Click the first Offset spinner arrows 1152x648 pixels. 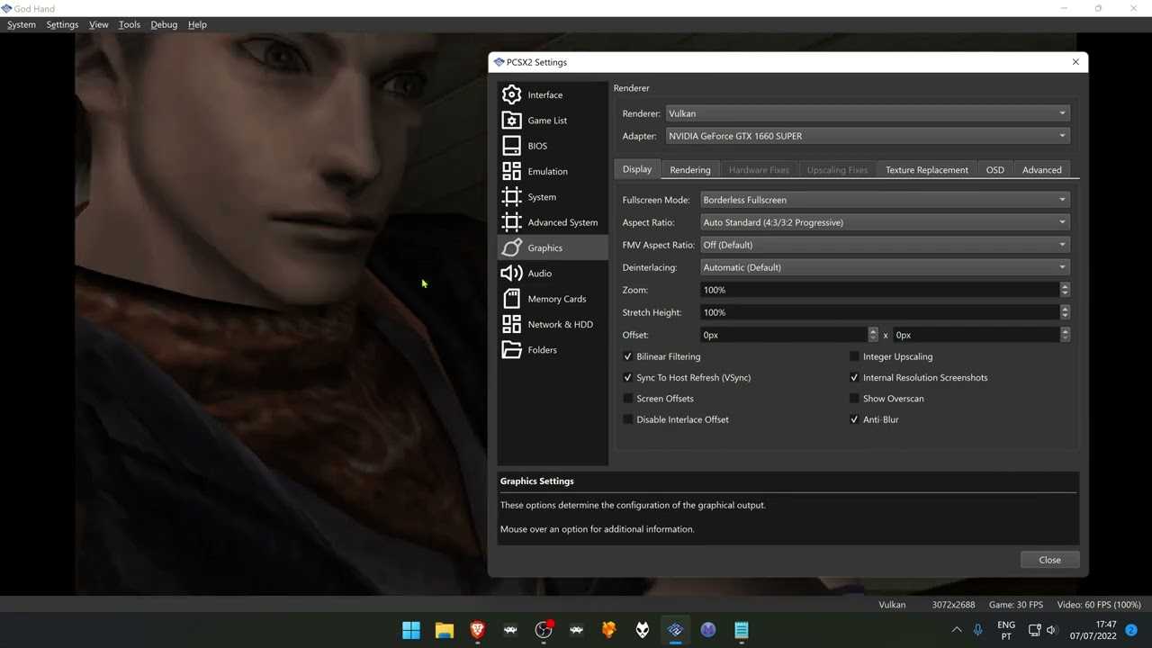(x=873, y=335)
